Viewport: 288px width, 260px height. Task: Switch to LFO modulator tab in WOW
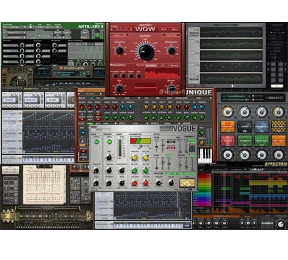[x=163, y=66]
